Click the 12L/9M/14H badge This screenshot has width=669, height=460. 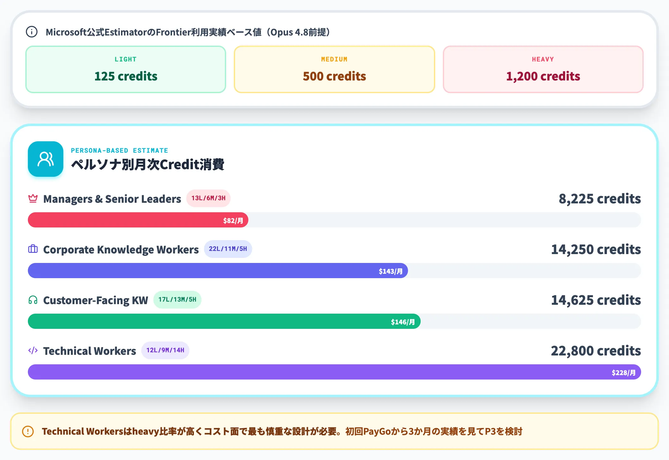click(x=165, y=350)
